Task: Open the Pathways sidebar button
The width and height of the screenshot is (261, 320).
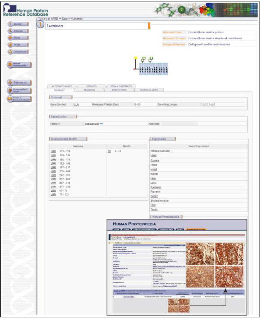Action: (19, 82)
